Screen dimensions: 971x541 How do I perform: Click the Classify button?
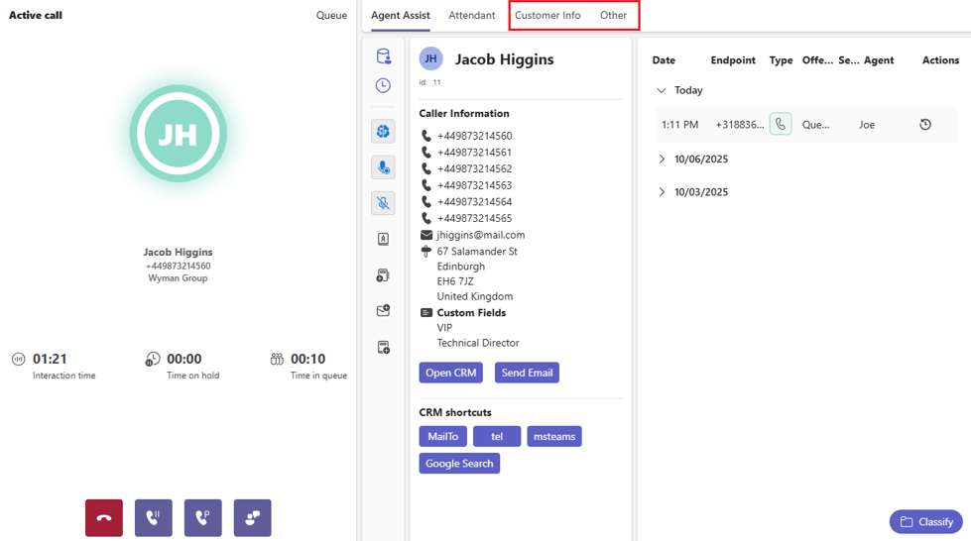925,522
